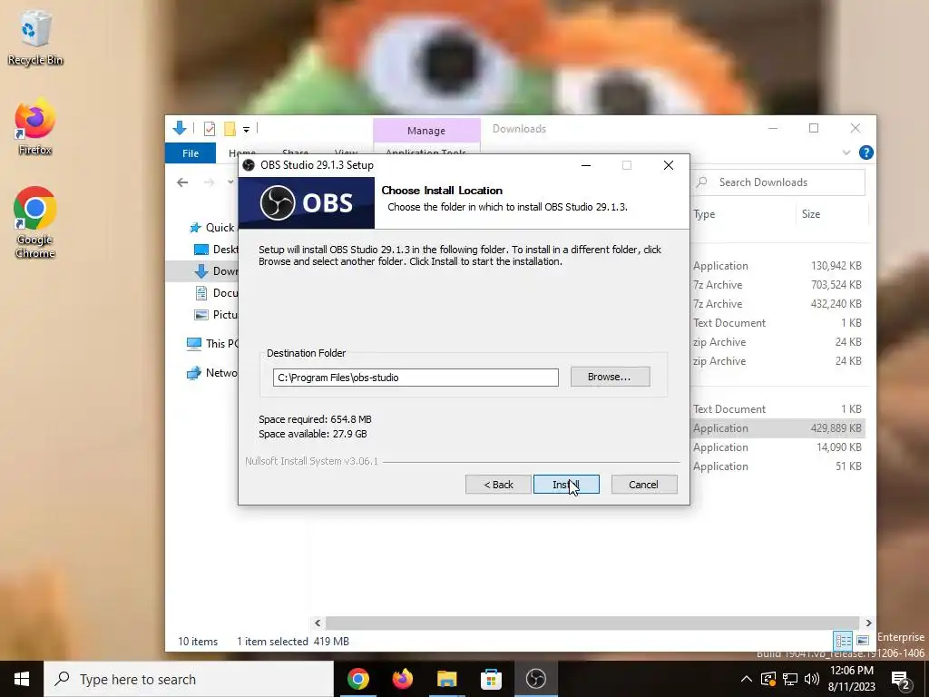Click the Explorer horizontal scrollbar track
The height and width of the screenshot is (697, 929).
pos(592,623)
